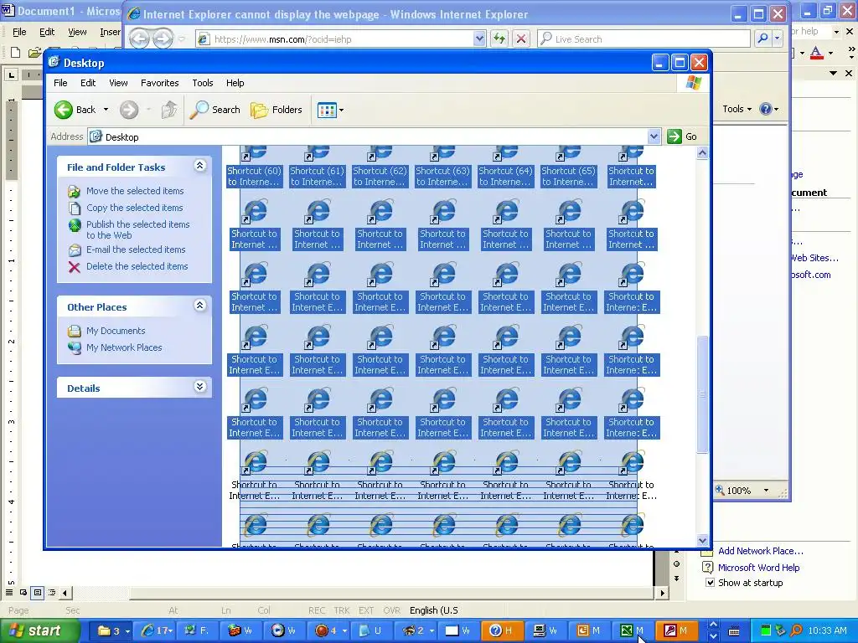
Task: Open My Network Places link
Action: click(124, 347)
